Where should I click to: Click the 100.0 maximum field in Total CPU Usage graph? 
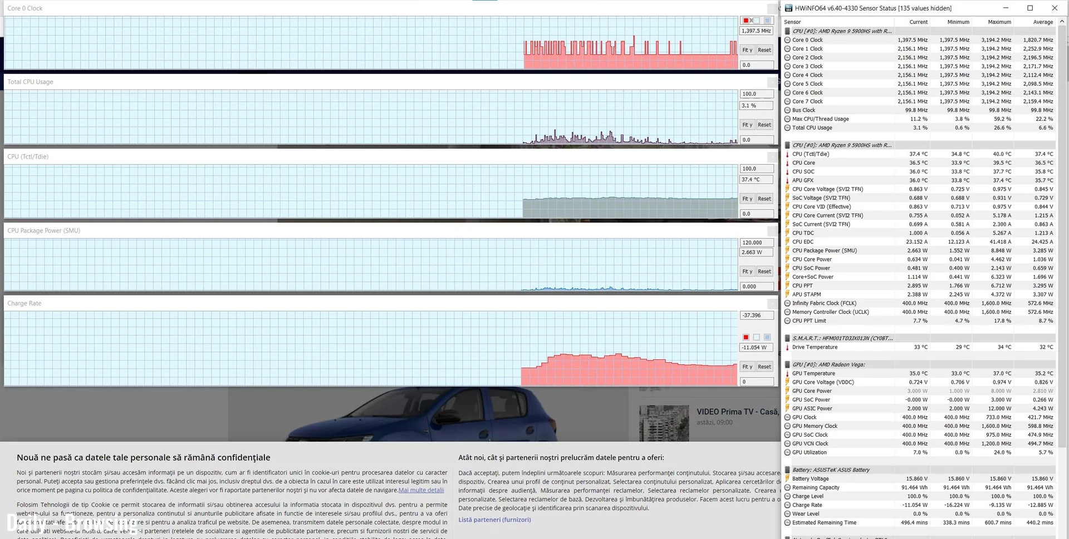(x=757, y=94)
